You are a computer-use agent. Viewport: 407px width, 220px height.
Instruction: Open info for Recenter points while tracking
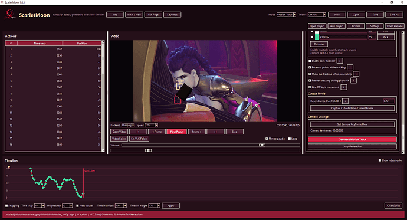pos(350,67)
